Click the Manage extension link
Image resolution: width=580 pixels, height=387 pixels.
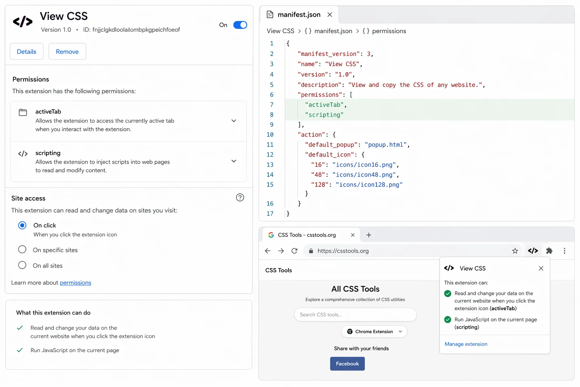pyautogui.click(x=466, y=344)
